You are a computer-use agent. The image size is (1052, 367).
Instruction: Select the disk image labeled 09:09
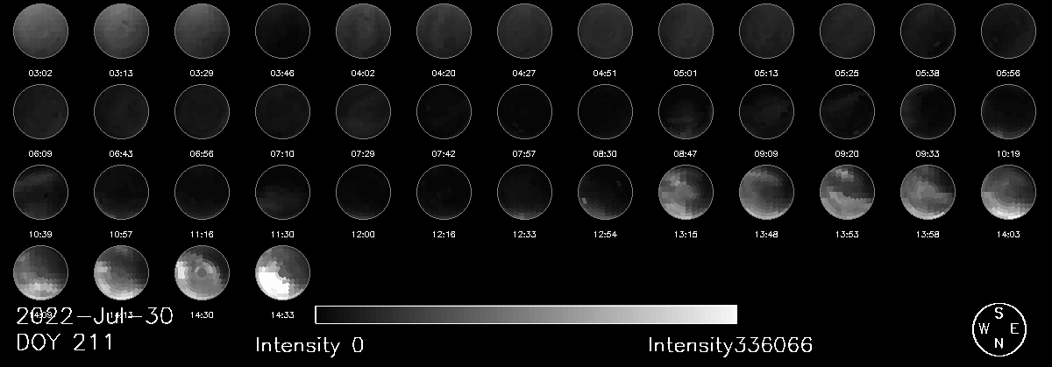coord(766,110)
